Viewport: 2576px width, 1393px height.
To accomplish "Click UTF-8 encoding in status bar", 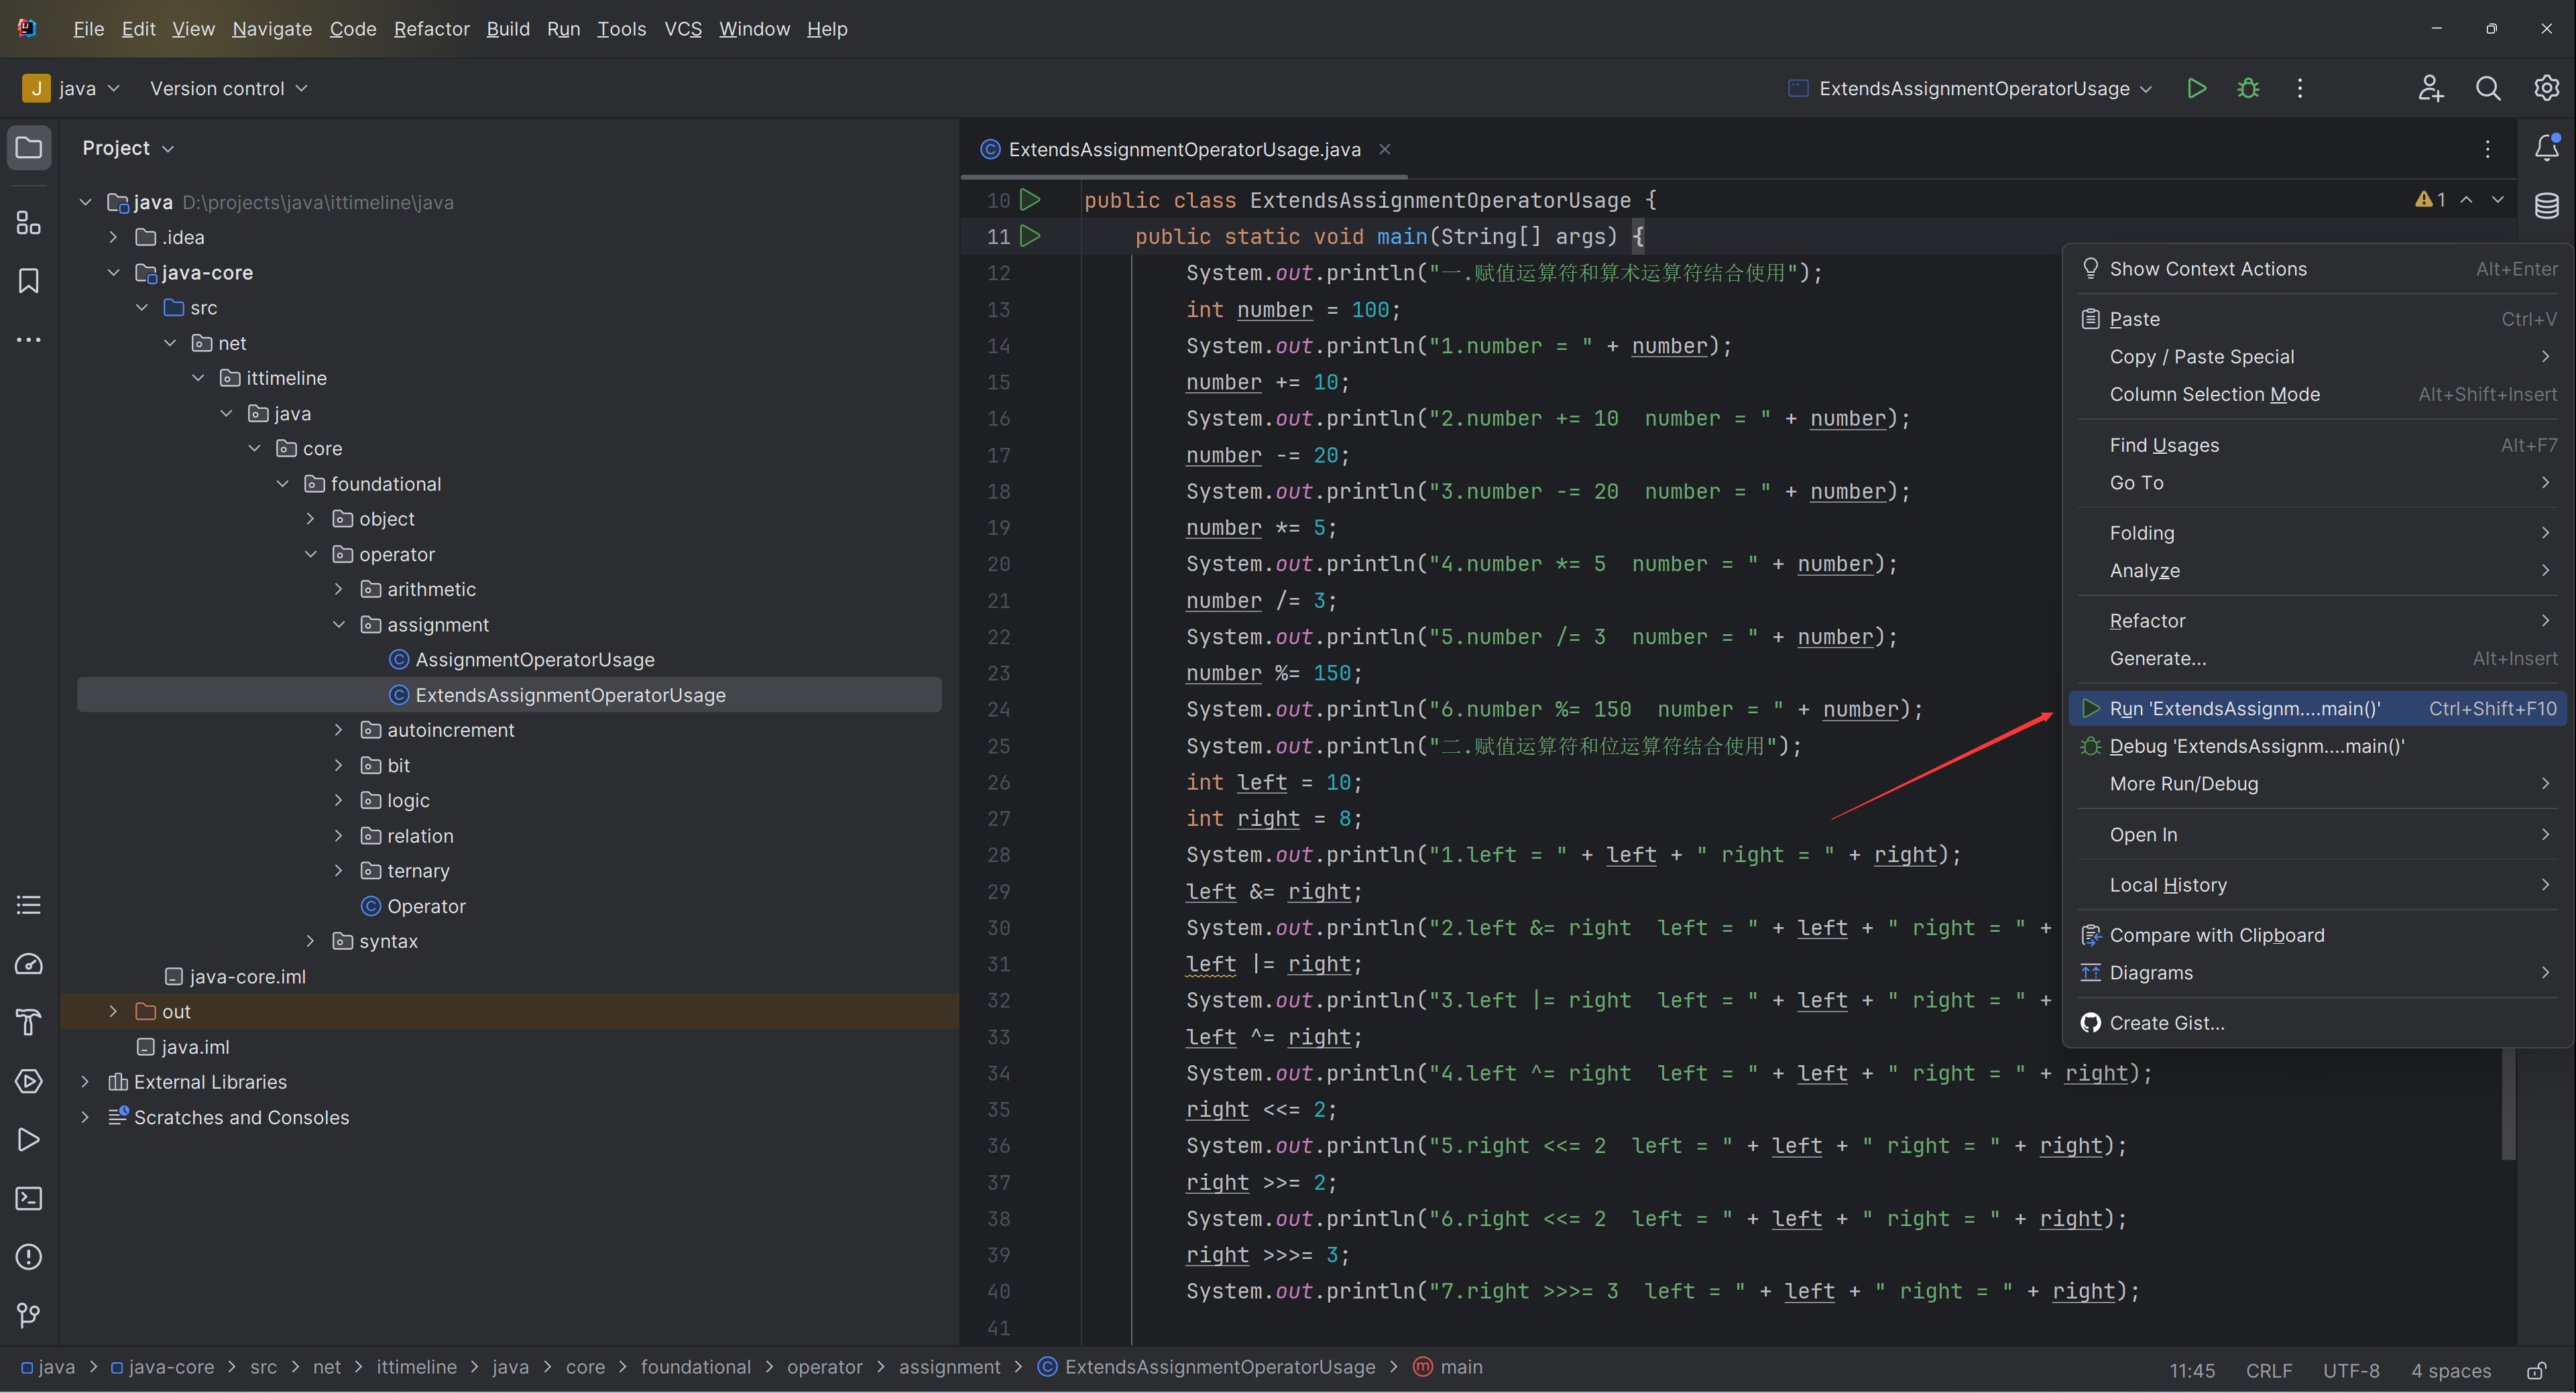I will [x=2351, y=1370].
